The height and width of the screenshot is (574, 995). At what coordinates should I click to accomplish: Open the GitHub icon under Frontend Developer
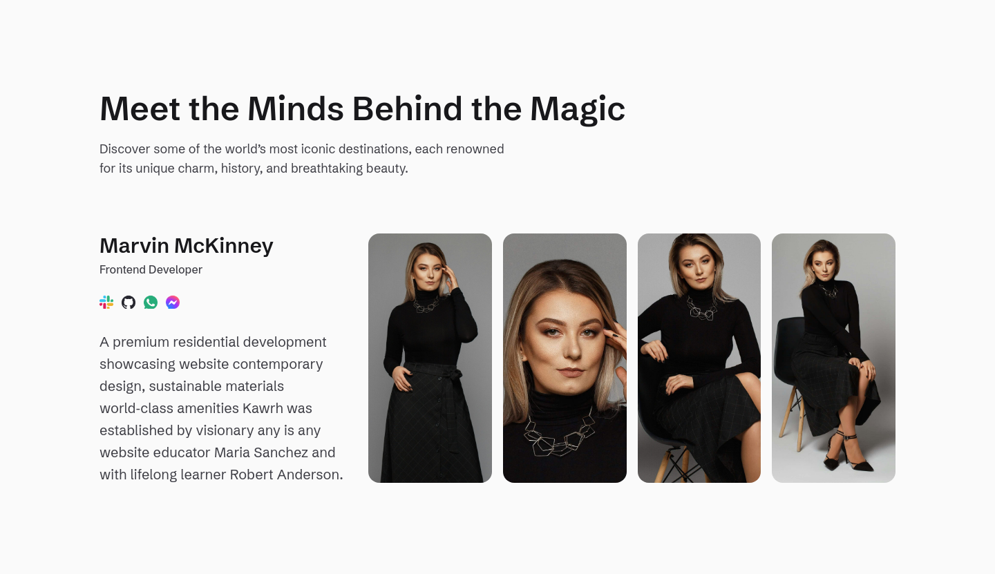click(x=129, y=303)
